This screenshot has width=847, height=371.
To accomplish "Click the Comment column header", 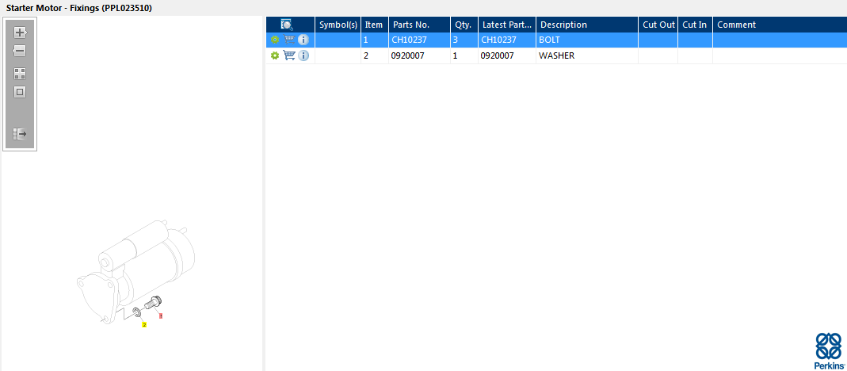I will coord(780,25).
